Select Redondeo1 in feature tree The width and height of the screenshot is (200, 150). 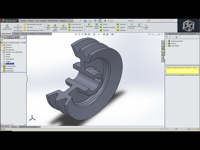pos(8,68)
